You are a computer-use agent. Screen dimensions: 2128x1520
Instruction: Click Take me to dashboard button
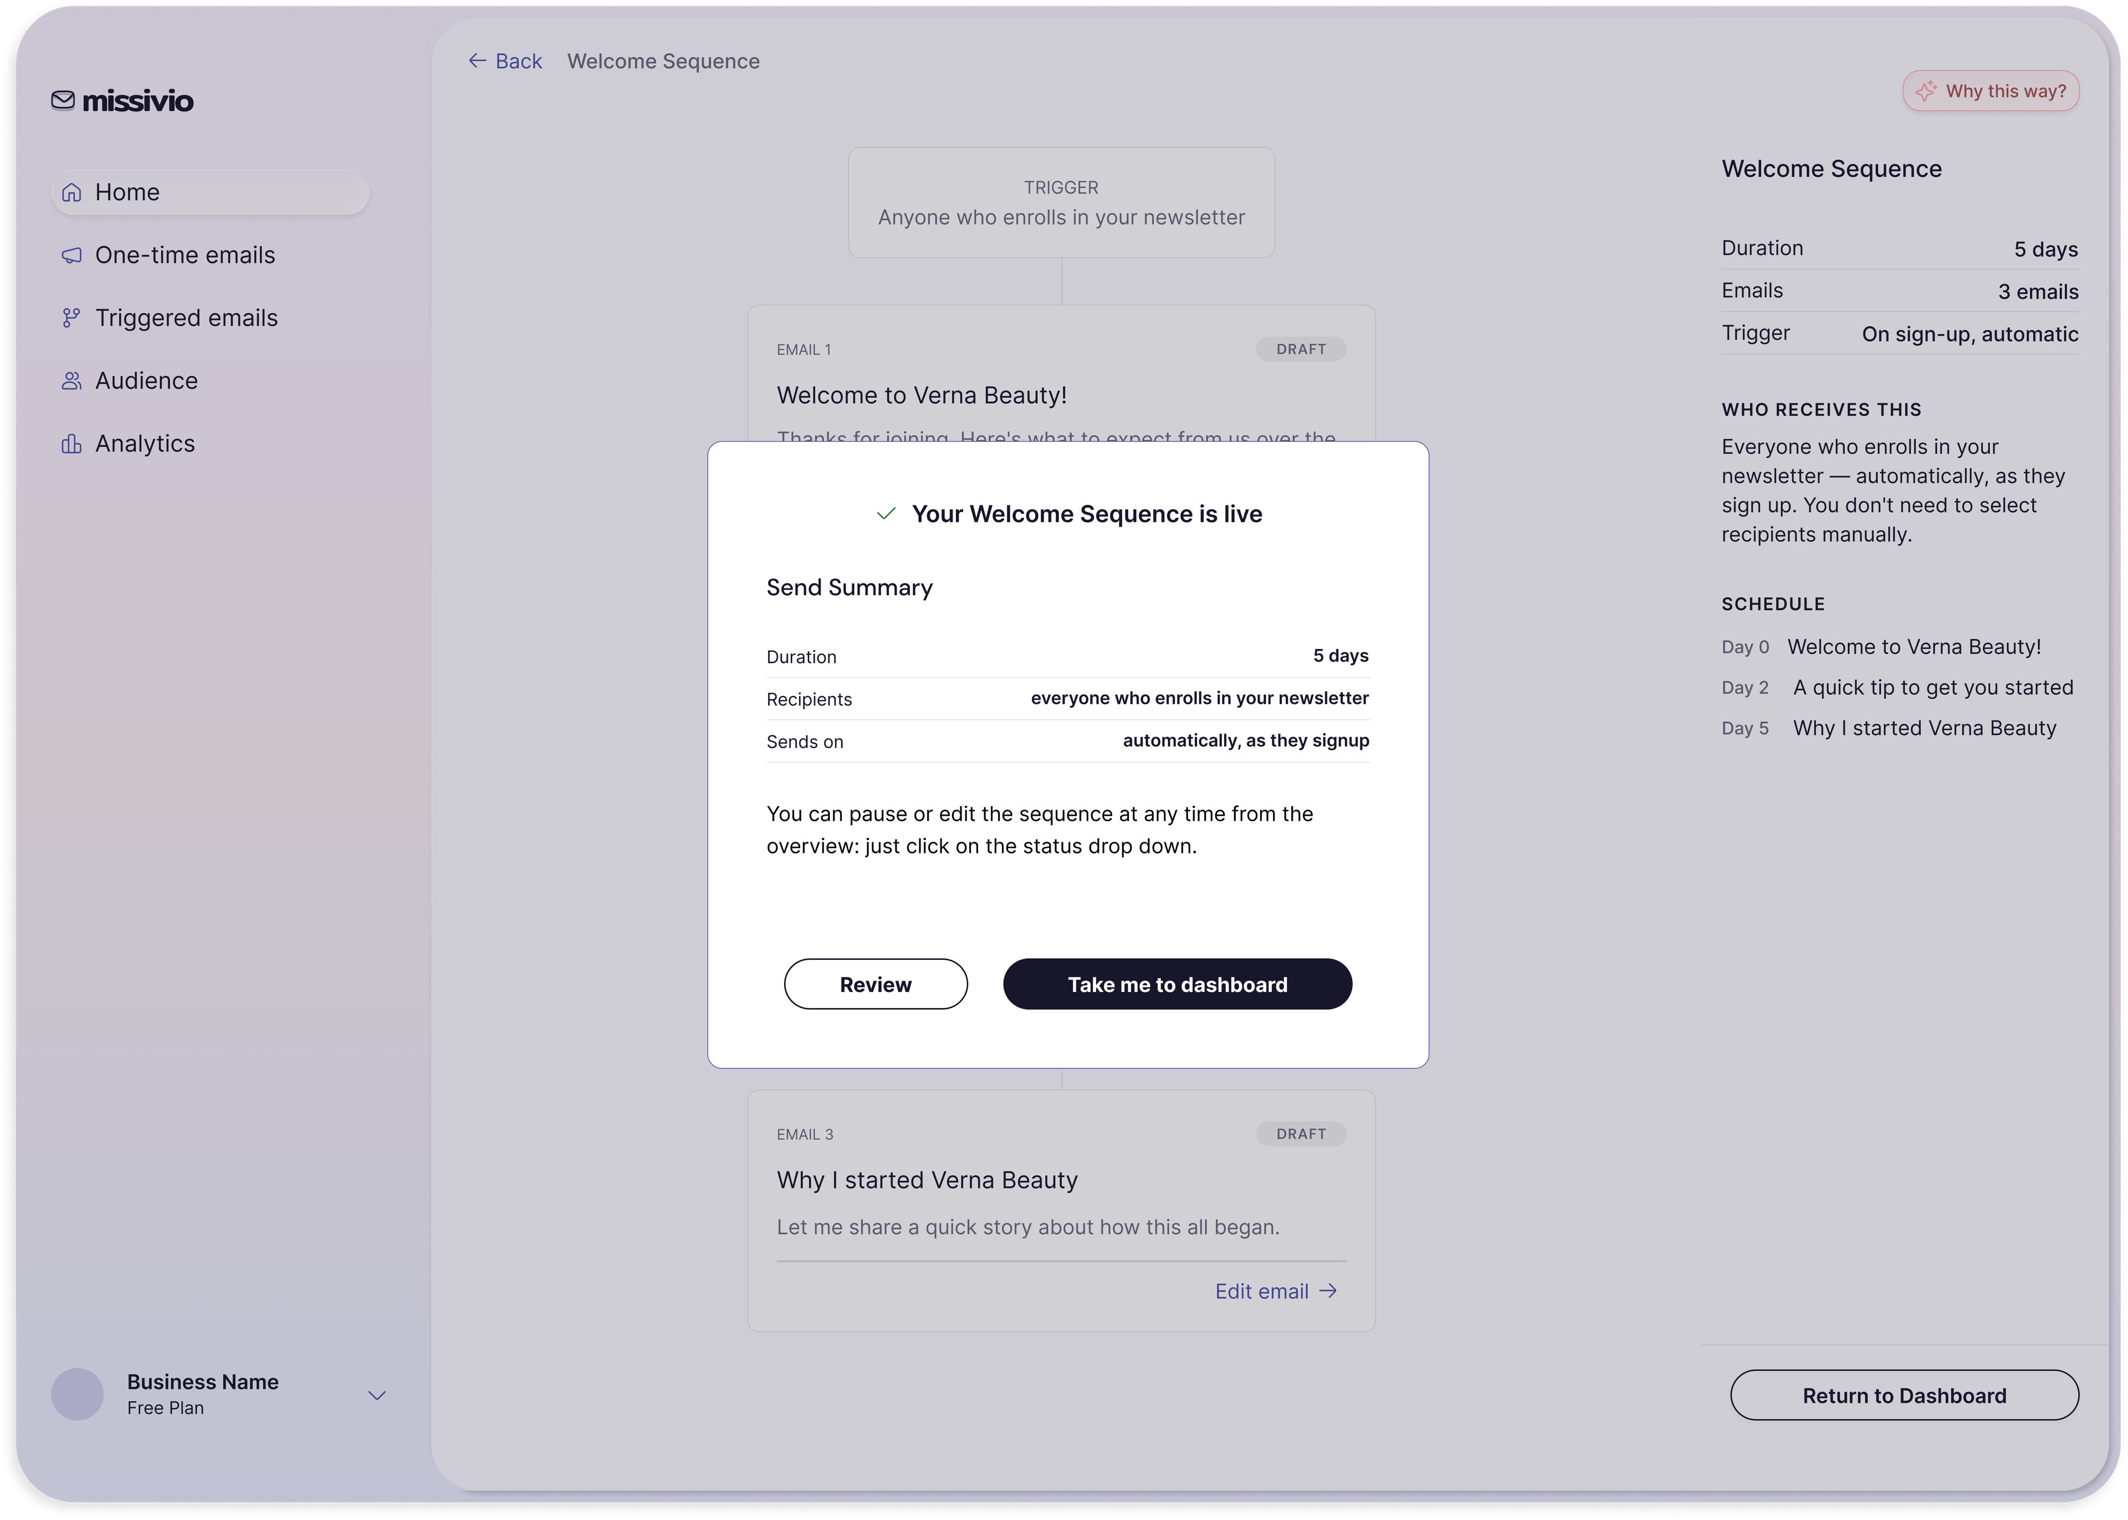pos(1177,985)
